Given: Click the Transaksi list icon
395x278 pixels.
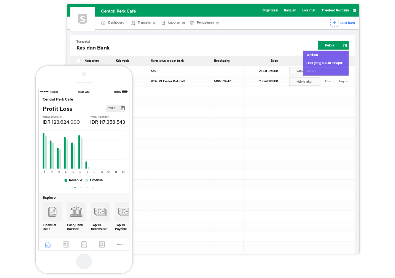Looking at the screenshot, I should click(133, 23).
